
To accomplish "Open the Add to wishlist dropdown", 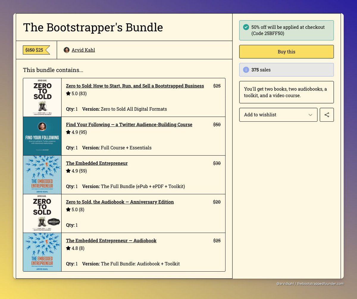I will [278, 115].
